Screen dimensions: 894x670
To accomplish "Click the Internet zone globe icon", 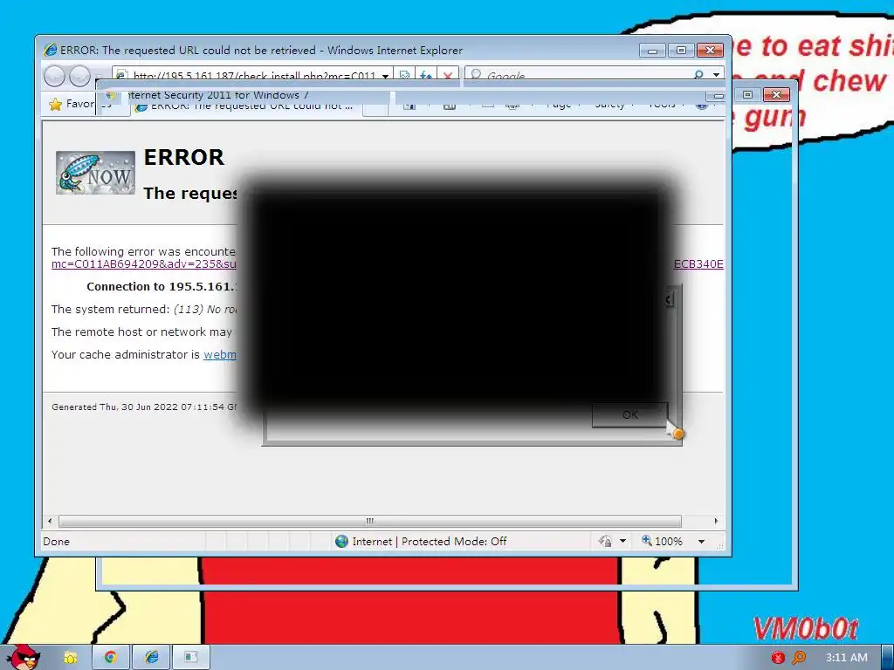I will click(341, 541).
